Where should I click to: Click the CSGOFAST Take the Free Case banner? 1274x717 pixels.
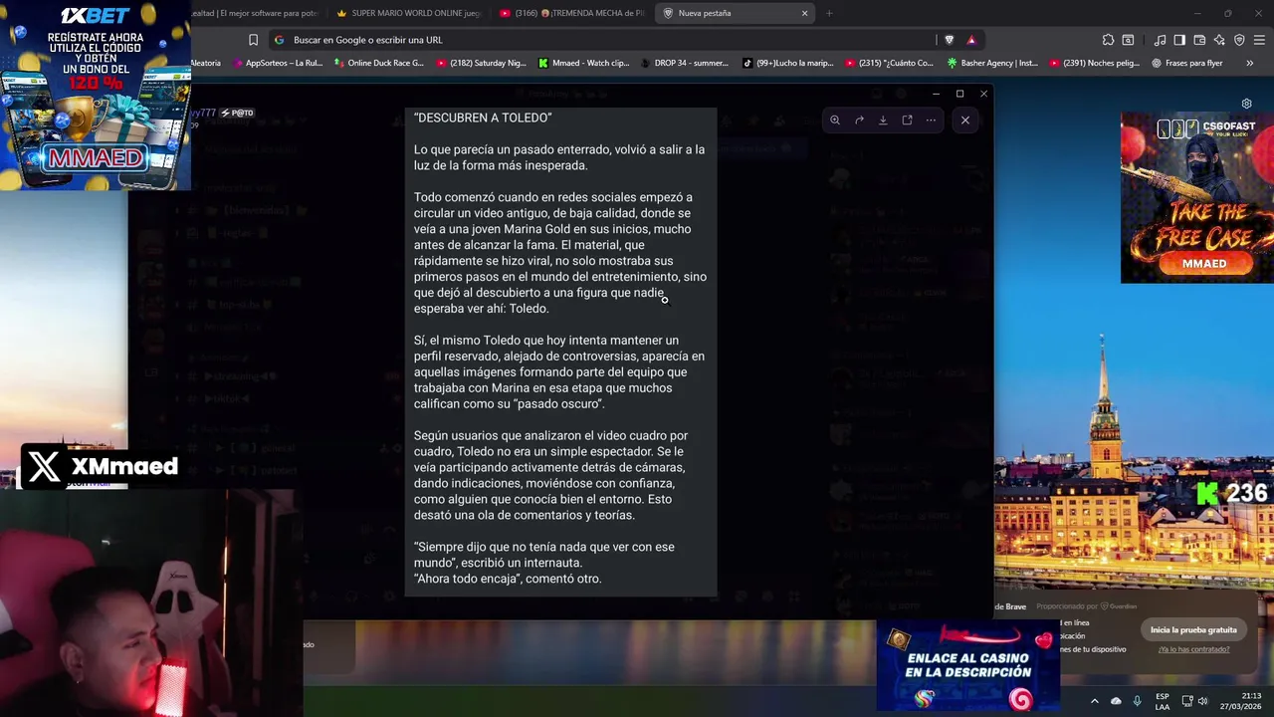pyautogui.click(x=1196, y=197)
